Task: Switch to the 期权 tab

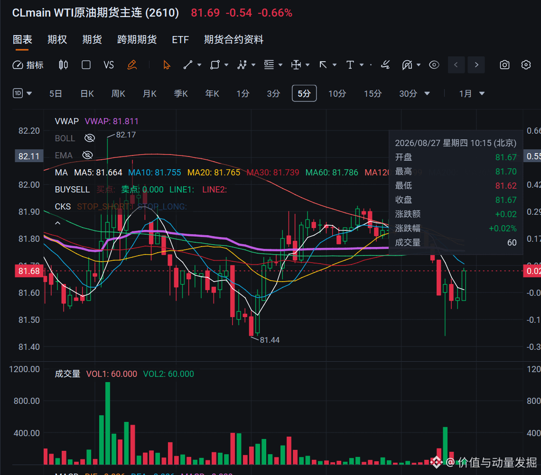Action: [57, 40]
